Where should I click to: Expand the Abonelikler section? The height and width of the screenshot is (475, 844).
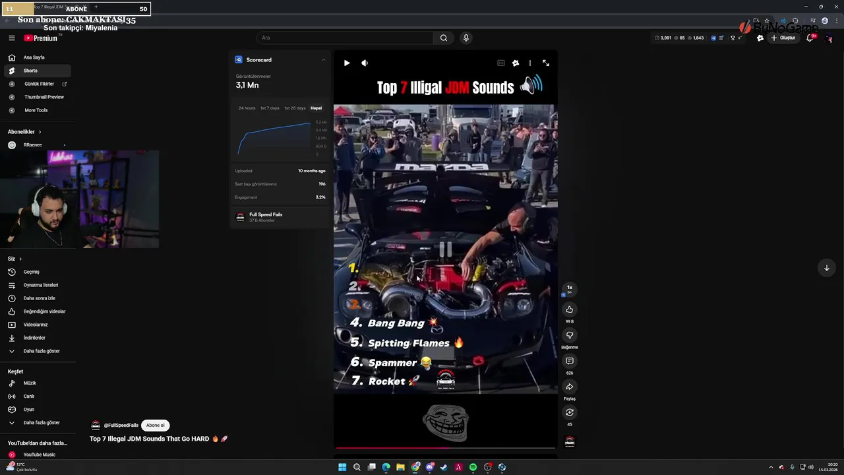tap(24, 132)
